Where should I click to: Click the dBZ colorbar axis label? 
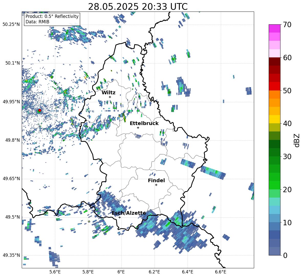(297, 140)
